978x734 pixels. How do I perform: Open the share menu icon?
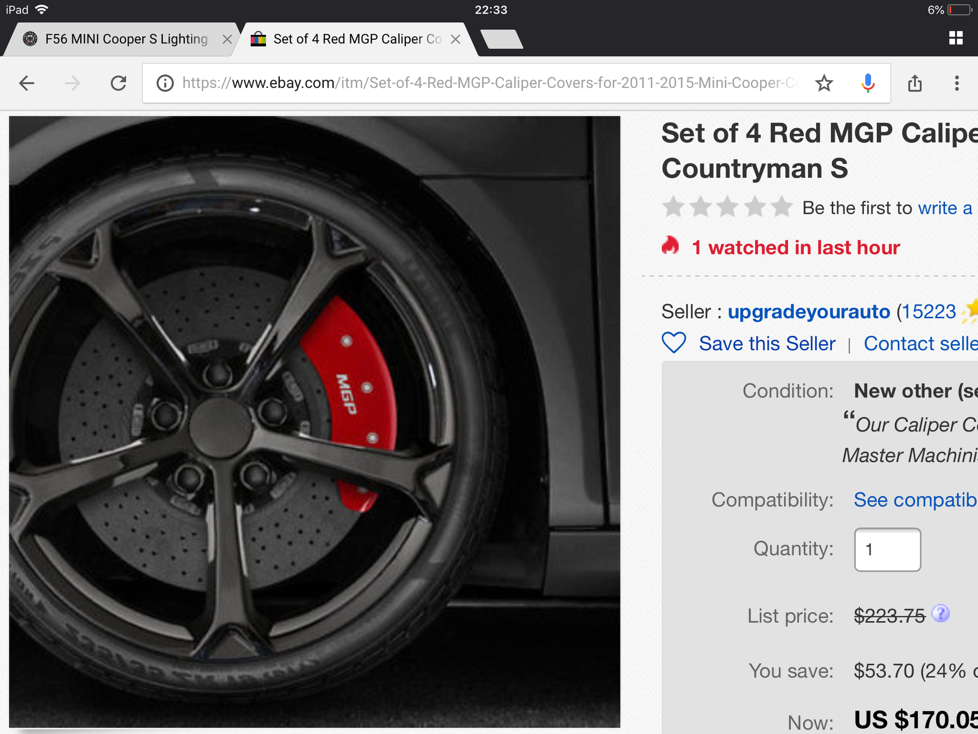coord(915,83)
